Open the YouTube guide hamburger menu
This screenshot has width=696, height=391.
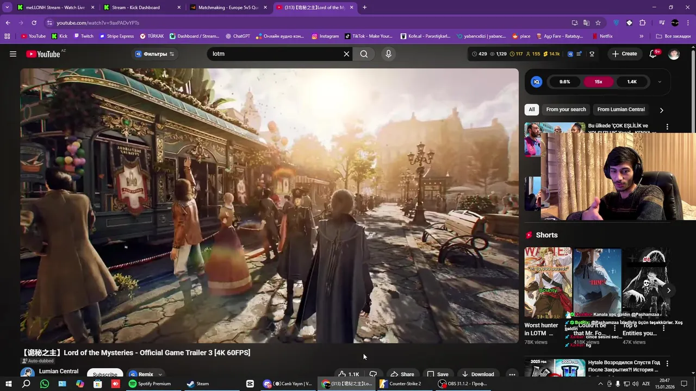pos(13,54)
